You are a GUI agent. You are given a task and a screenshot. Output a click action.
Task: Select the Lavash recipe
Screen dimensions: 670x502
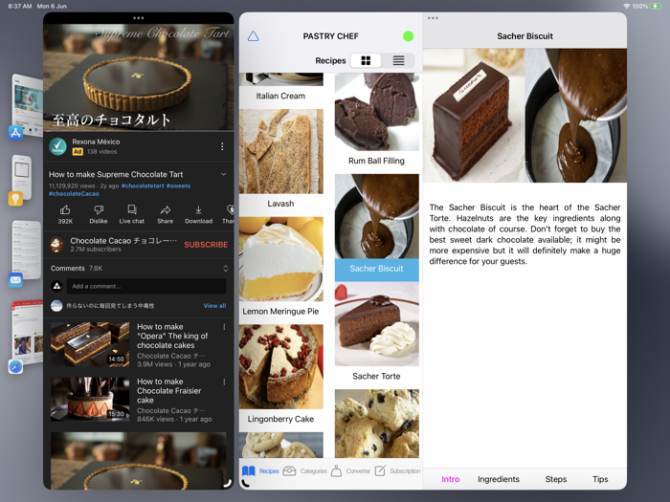click(x=280, y=159)
